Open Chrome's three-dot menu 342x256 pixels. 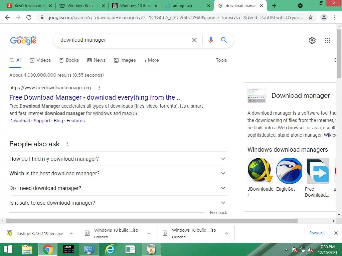pos(335,17)
